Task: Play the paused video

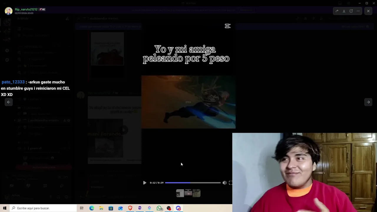Action: point(145,183)
